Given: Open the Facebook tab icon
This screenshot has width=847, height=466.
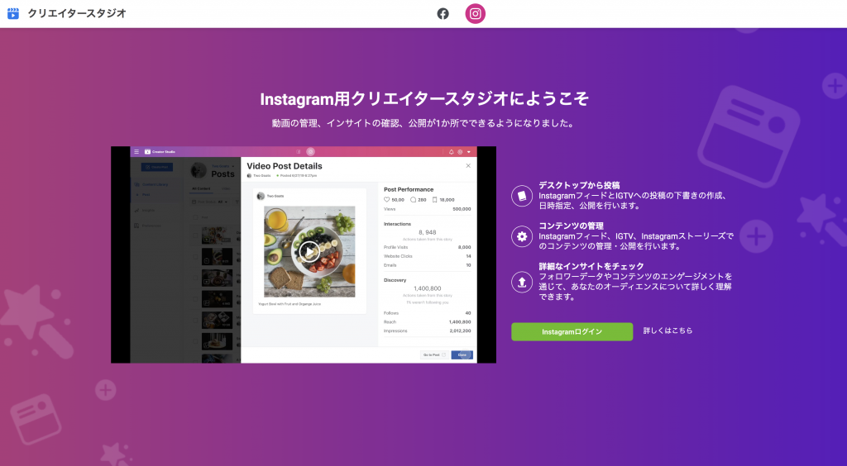Looking at the screenshot, I should 443,14.
